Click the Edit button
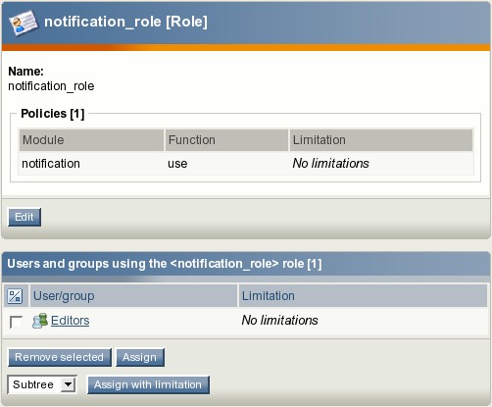The height and width of the screenshot is (407, 492). pyautogui.click(x=25, y=217)
